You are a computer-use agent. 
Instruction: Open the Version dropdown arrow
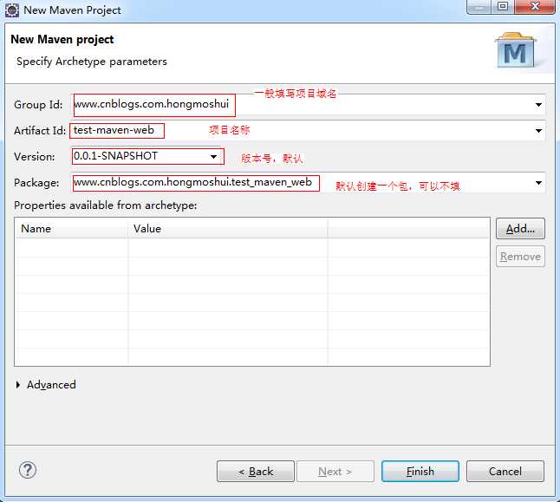(213, 156)
